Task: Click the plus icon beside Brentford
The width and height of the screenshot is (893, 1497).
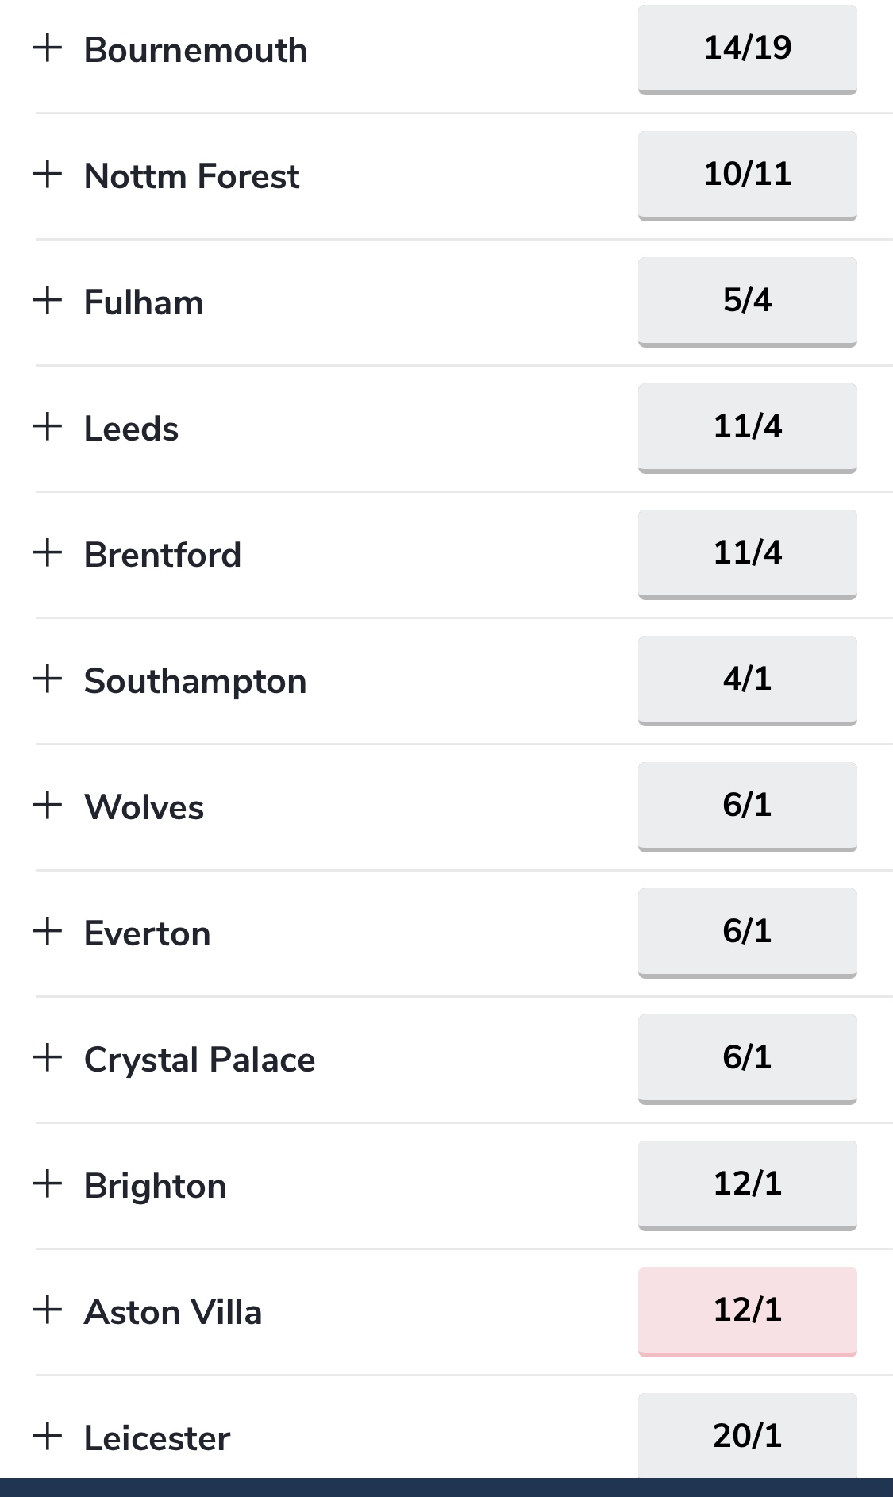Action: click(x=48, y=552)
